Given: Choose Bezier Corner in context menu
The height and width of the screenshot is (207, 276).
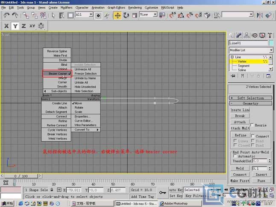Looking at the screenshot, I should pos(57,73).
